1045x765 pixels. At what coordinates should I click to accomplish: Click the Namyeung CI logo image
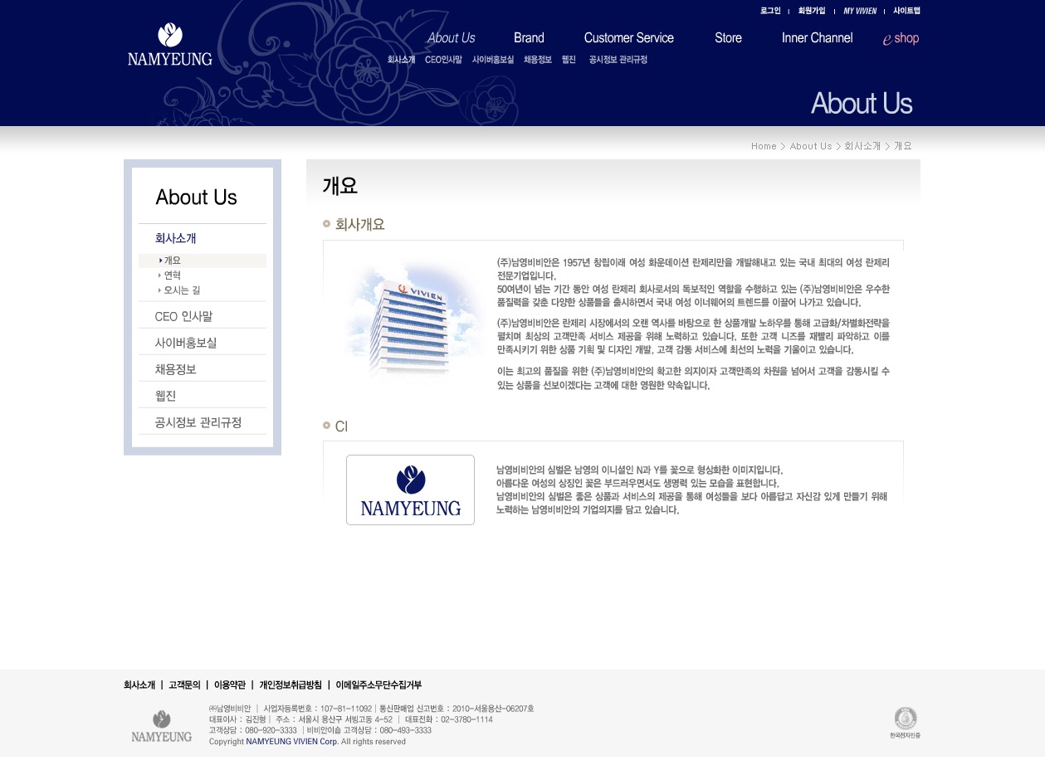coord(410,490)
